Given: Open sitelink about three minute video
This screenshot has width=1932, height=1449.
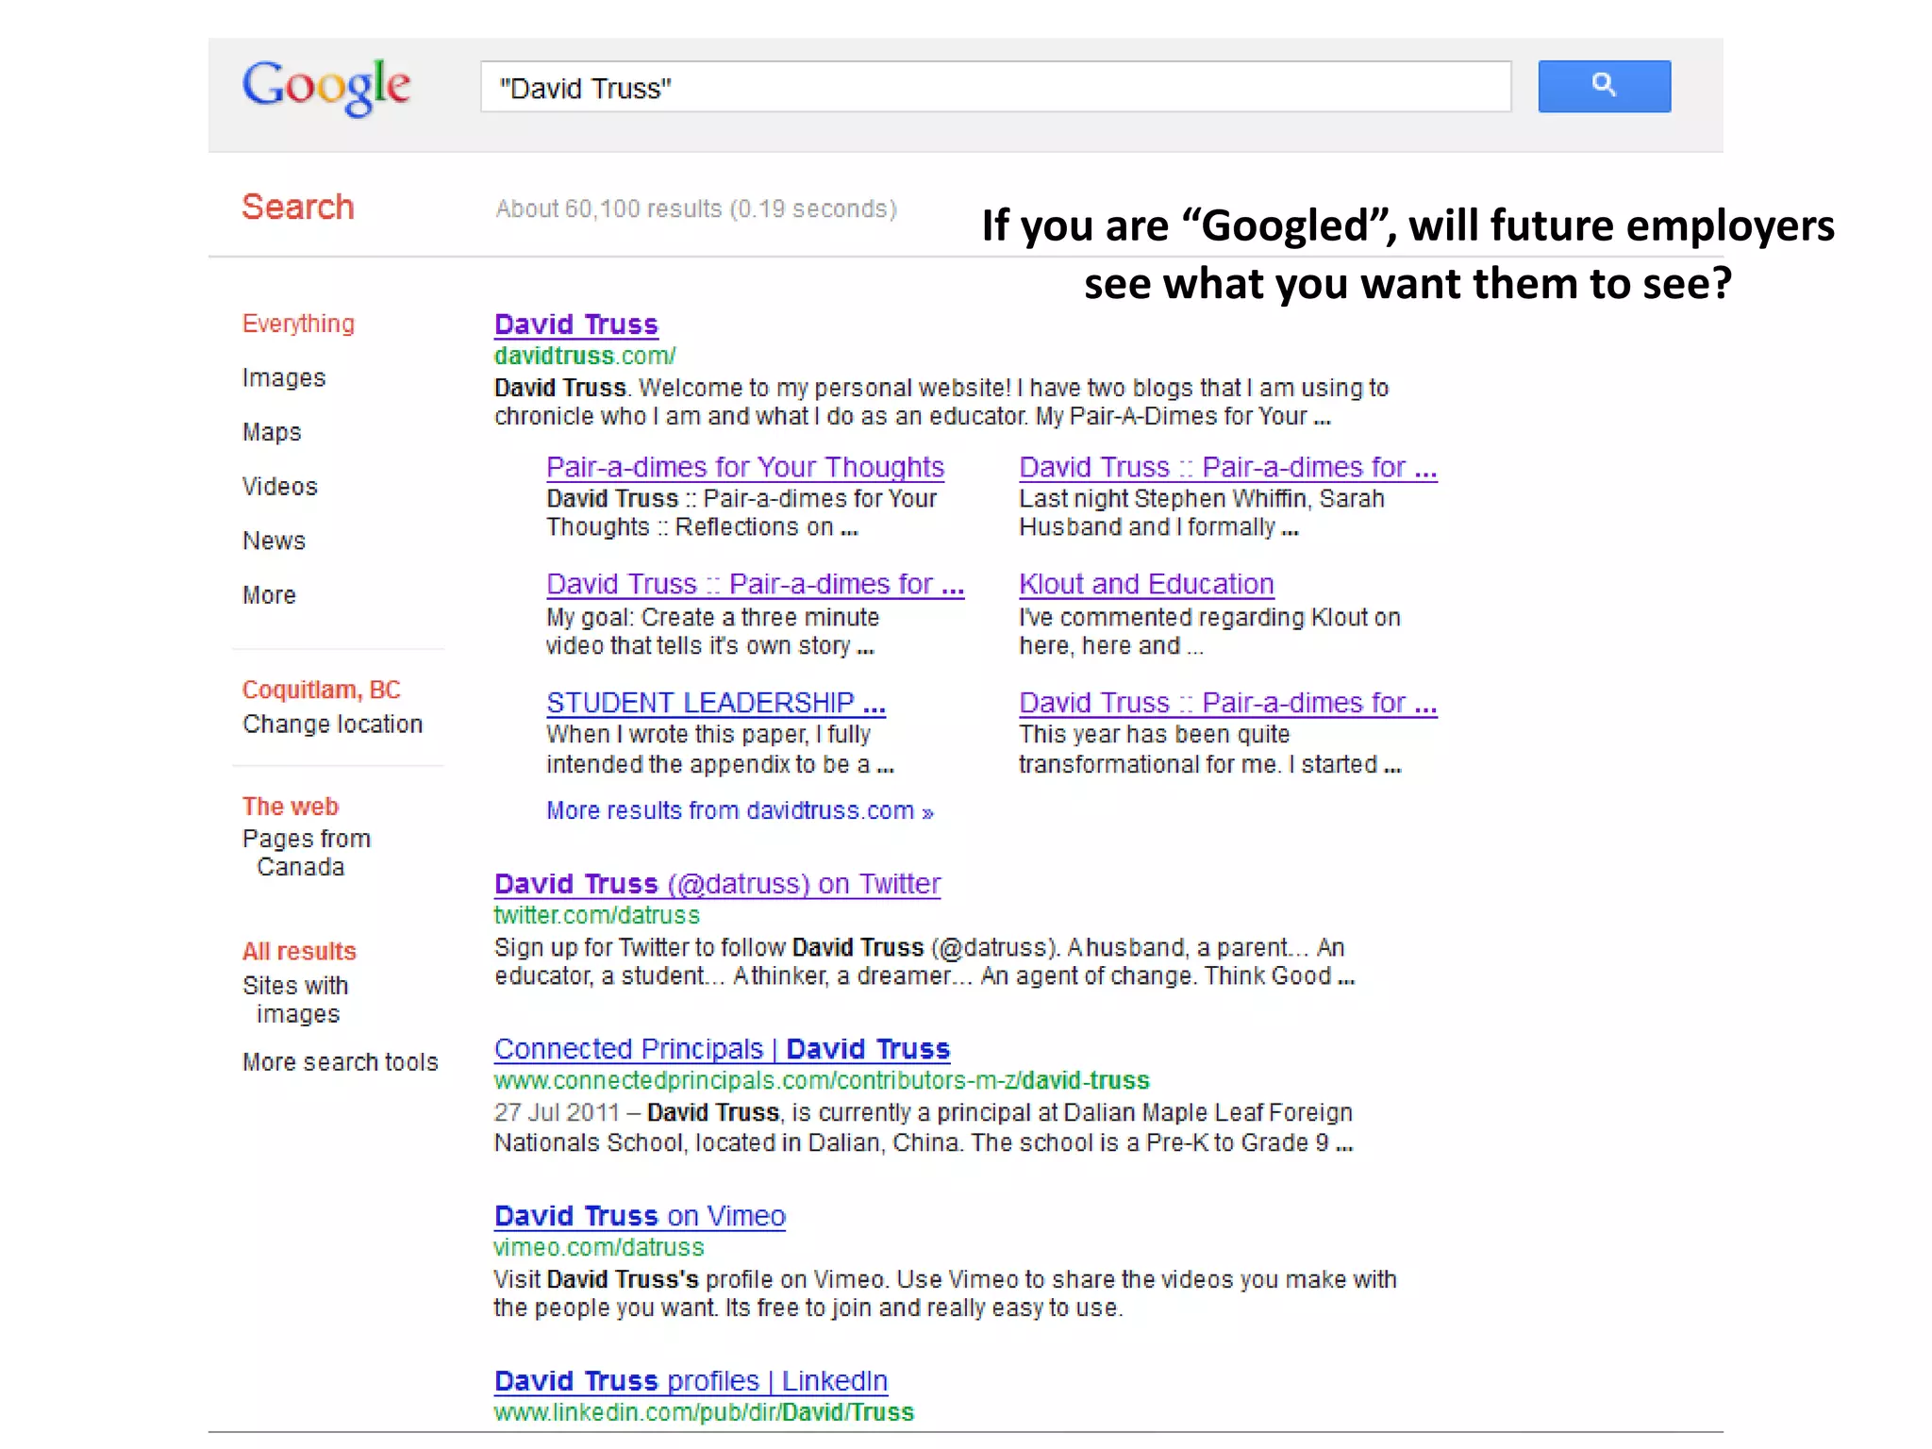Looking at the screenshot, I should [755, 584].
